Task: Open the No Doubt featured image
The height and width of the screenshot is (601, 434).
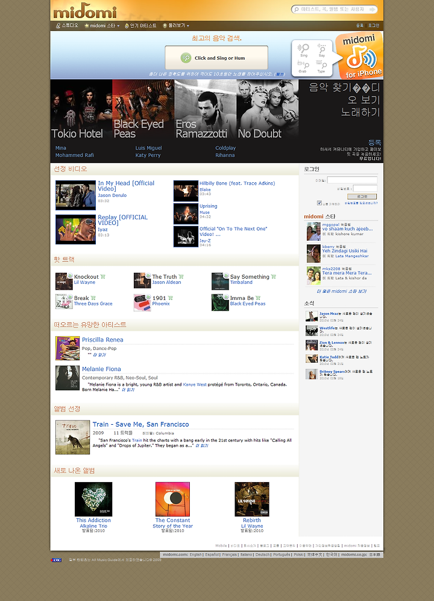Action: [268, 110]
